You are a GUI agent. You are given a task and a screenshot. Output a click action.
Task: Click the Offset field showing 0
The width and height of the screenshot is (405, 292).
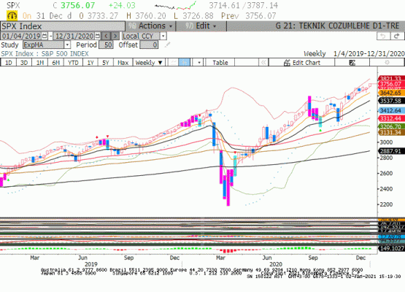click(149, 45)
